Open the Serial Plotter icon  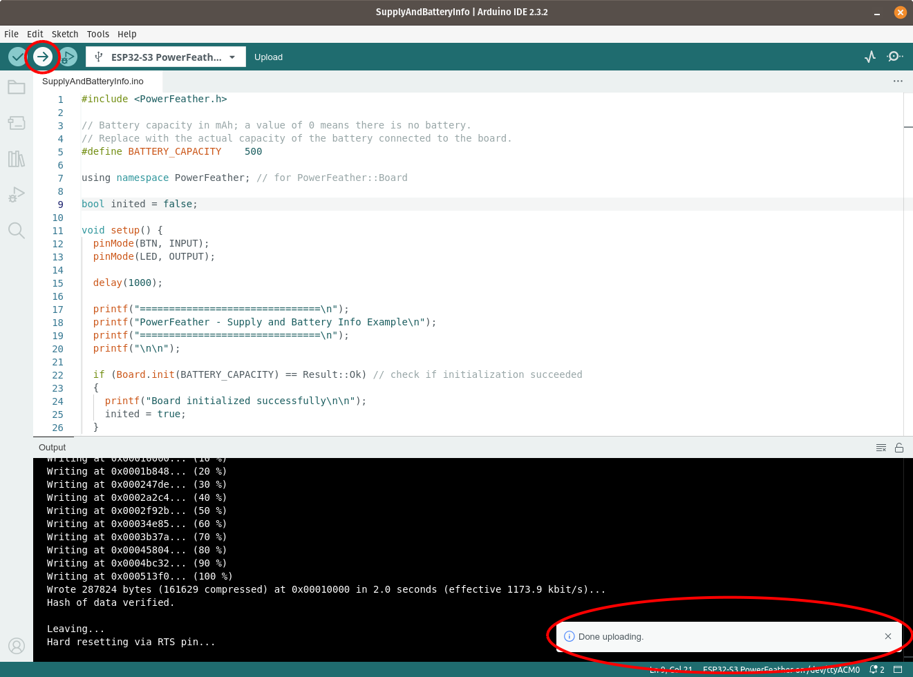coord(869,57)
